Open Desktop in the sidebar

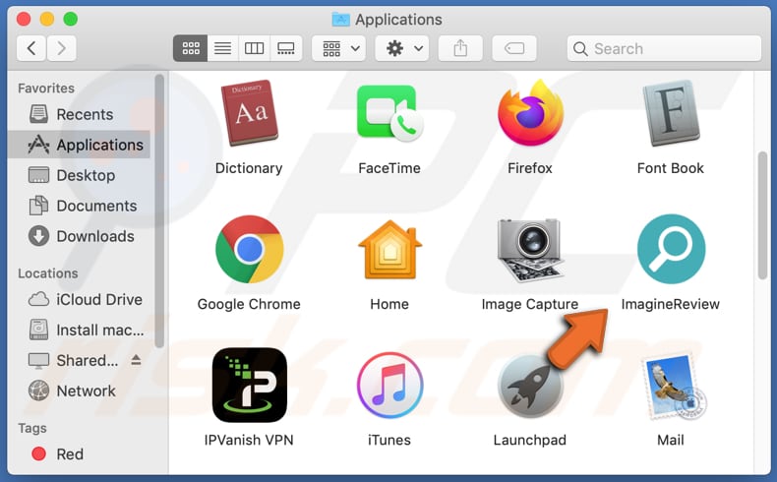(80, 175)
